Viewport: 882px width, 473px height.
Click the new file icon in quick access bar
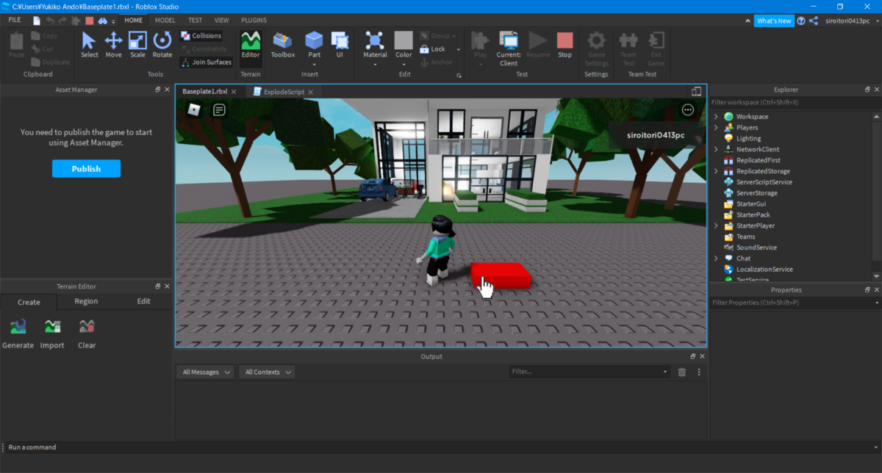click(x=37, y=21)
